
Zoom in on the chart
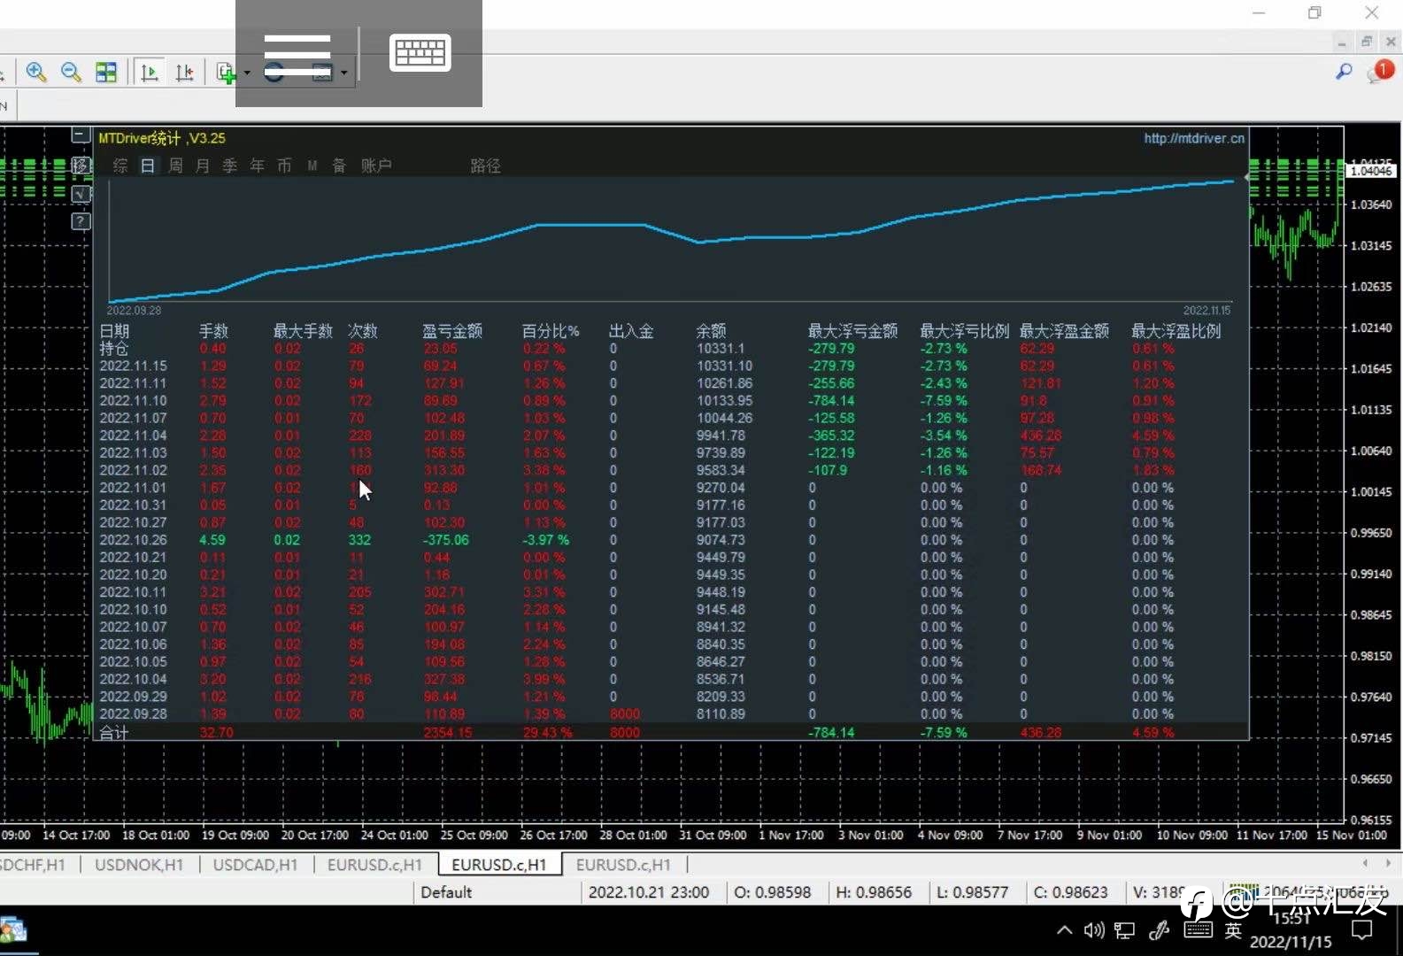point(36,73)
